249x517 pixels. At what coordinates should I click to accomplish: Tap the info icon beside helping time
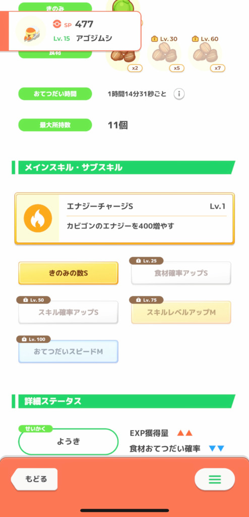179,94
